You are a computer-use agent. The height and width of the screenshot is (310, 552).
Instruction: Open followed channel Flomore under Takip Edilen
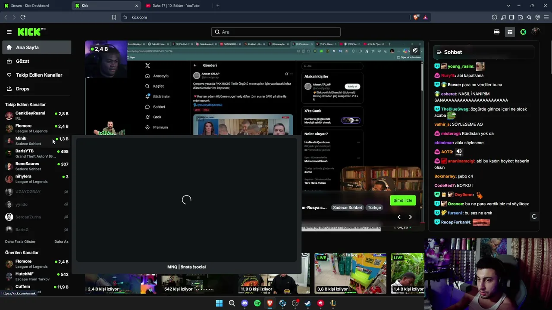pos(36,128)
